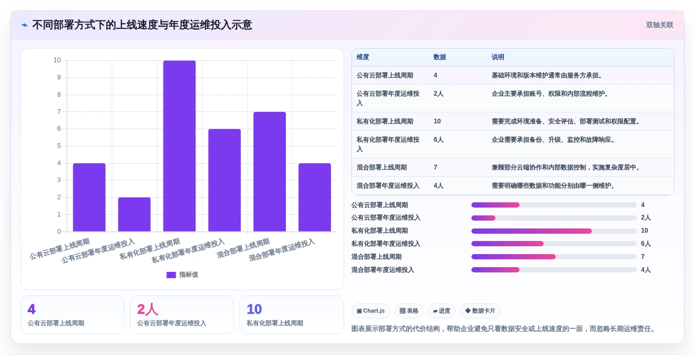The height and width of the screenshot is (355, 695).
Task: Click the y-axis tick label 5
Action: [x=59, y=146]
